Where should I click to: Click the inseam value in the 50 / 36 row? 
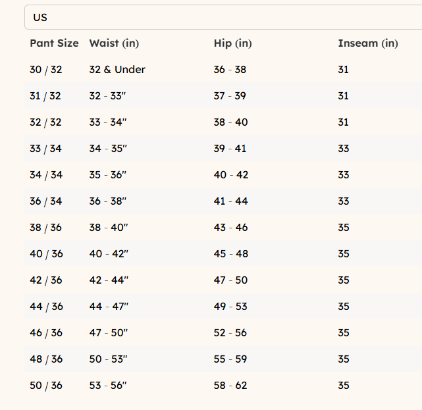[x=343, y=386]
